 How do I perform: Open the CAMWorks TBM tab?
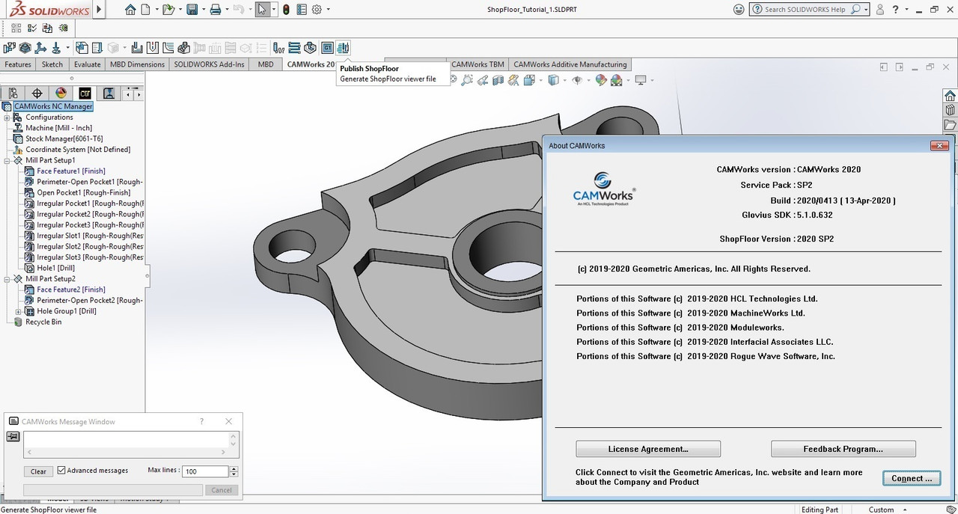click(x=478, y=64)
